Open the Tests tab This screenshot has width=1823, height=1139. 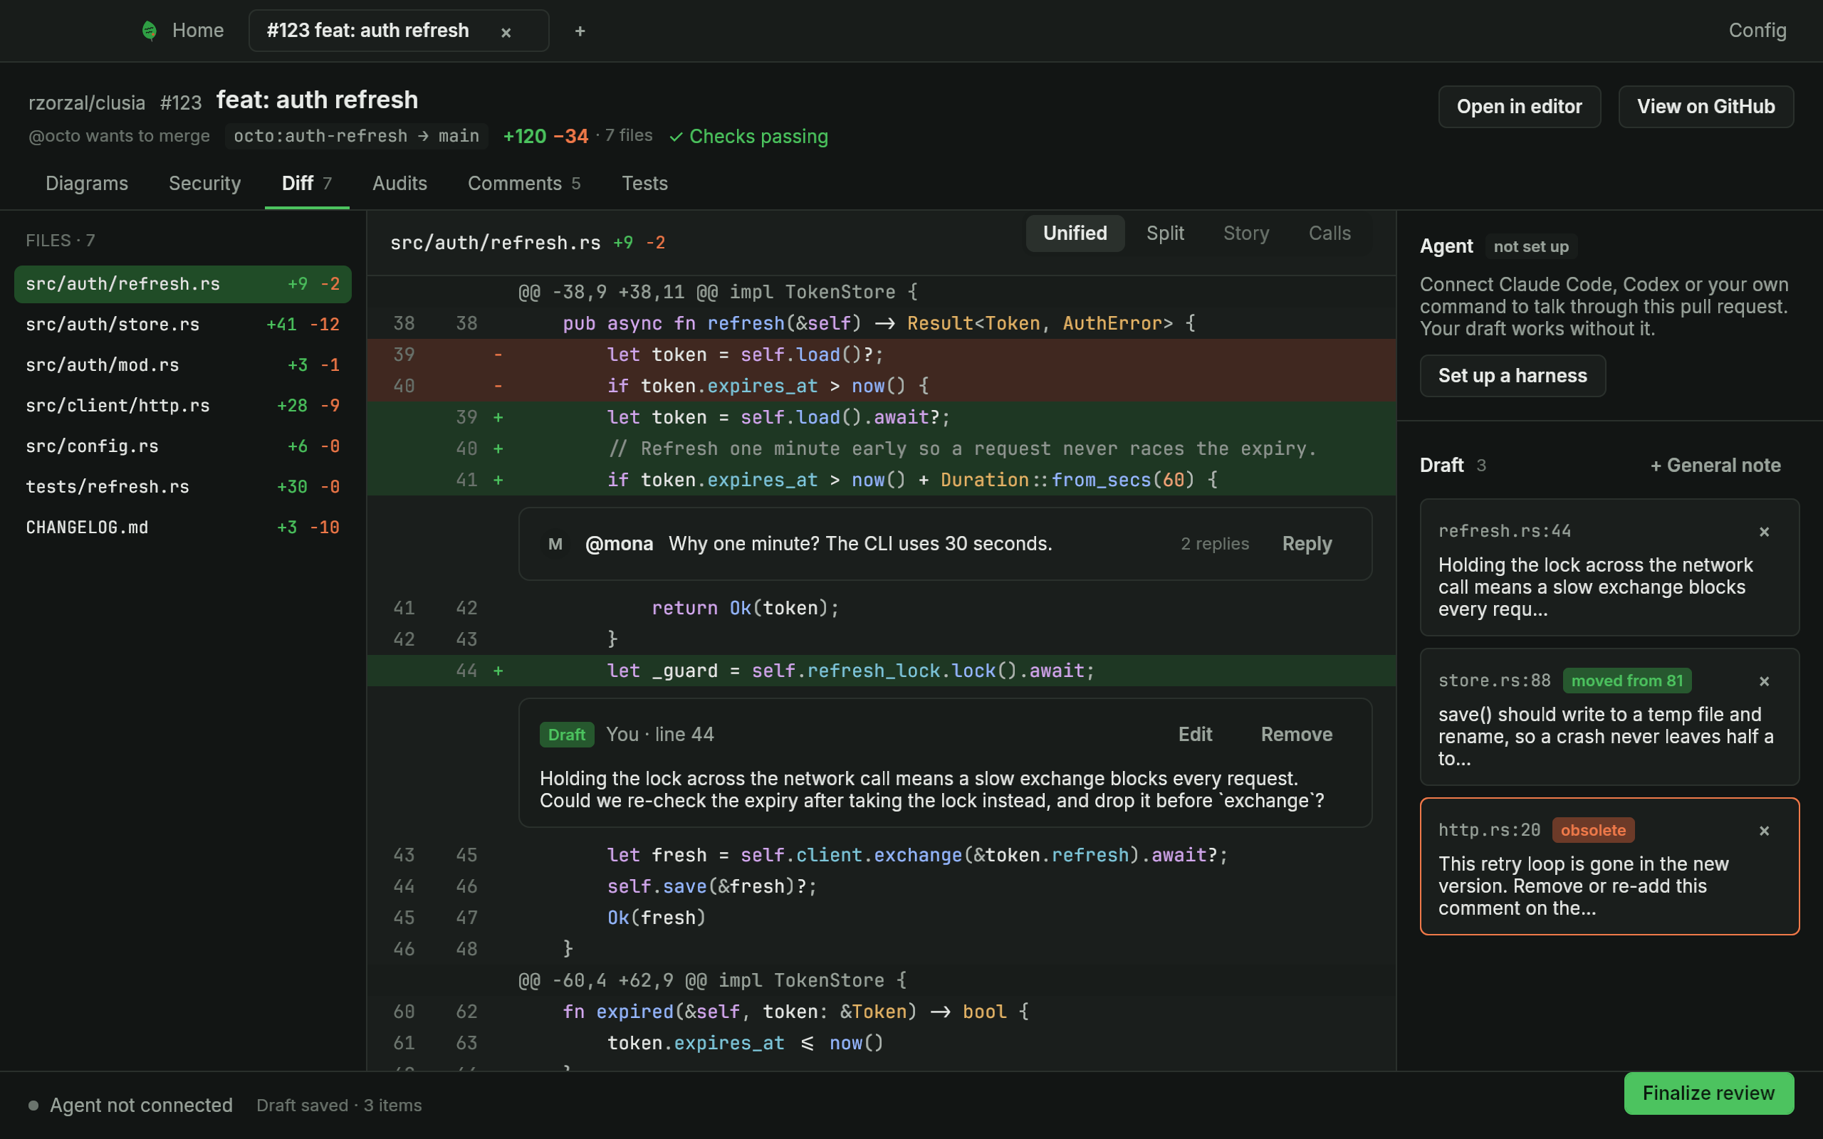pos(645,183)
